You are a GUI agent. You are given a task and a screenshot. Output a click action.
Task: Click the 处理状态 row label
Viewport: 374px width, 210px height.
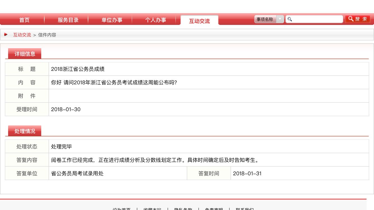coord(27,146)
